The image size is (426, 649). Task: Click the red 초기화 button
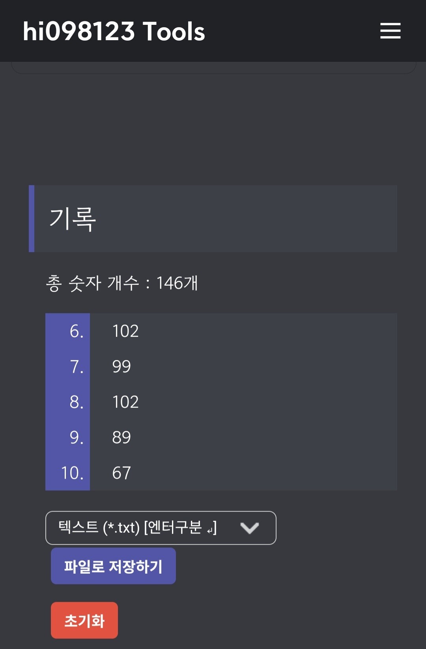(84, 620)
